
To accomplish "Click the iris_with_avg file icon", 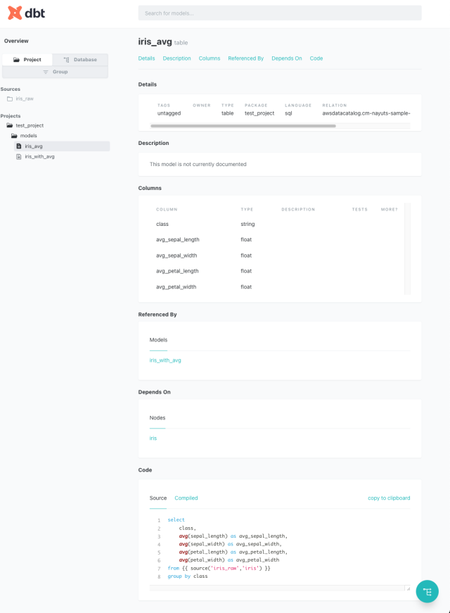I will coord(19,157).
